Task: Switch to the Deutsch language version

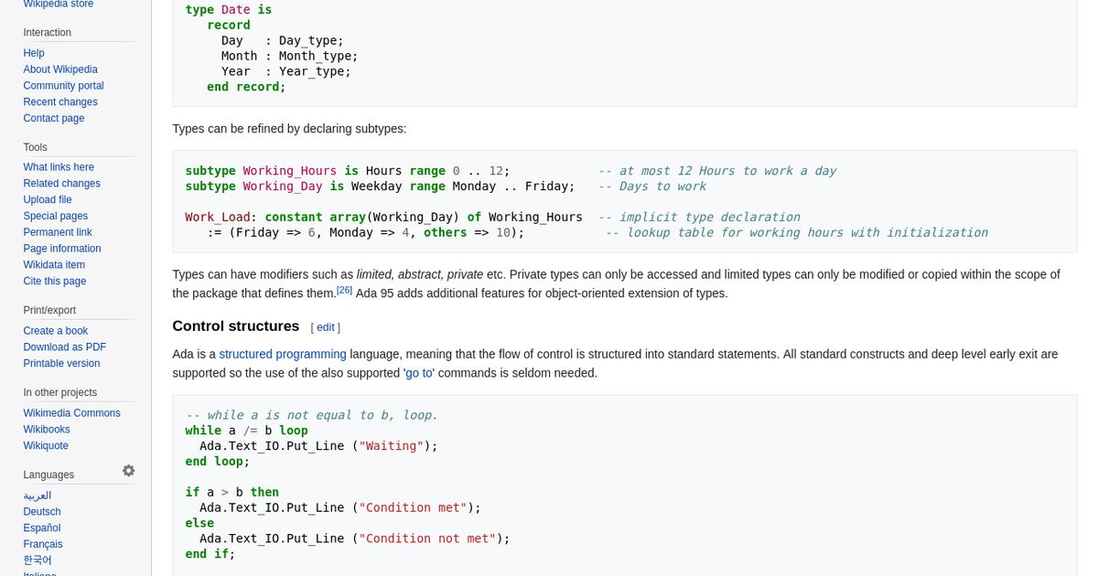Action: (x=41, y=511)
